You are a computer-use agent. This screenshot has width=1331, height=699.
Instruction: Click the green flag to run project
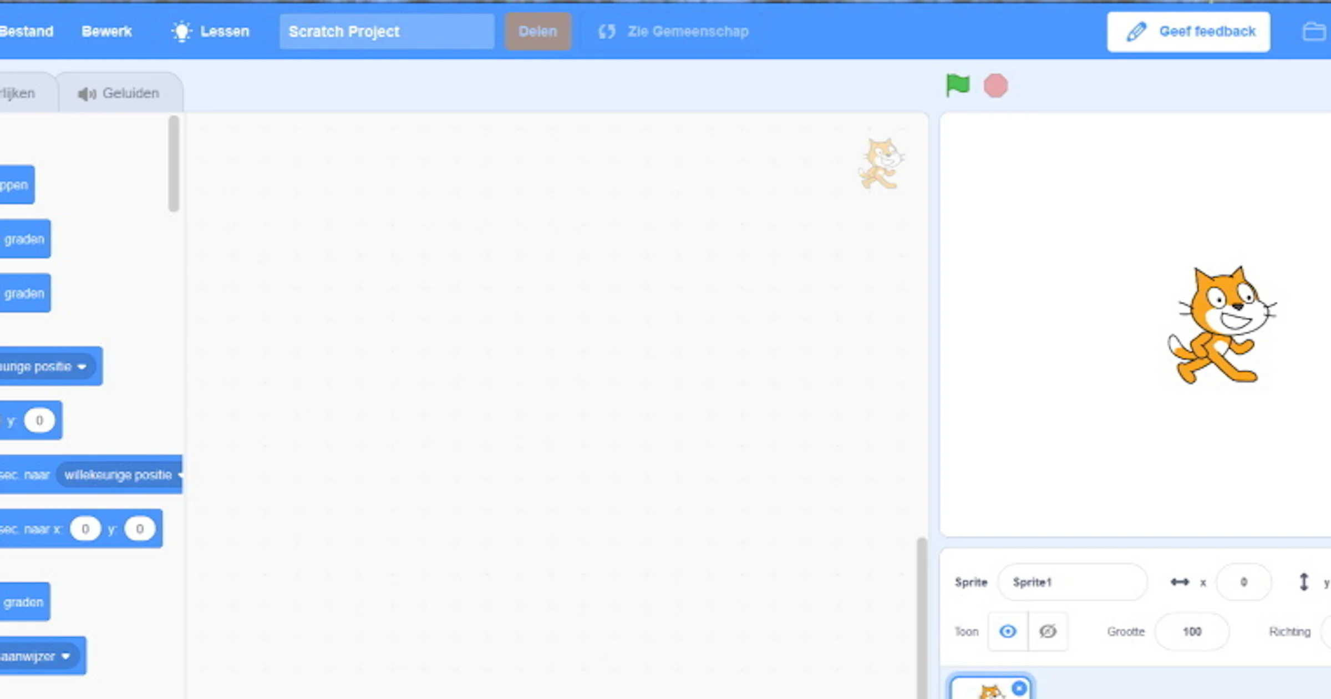(x=958, y=85)
